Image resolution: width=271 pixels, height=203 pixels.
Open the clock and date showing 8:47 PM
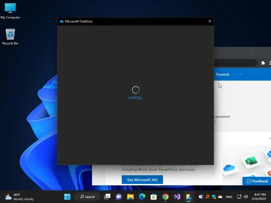click(x=259, y=197)
